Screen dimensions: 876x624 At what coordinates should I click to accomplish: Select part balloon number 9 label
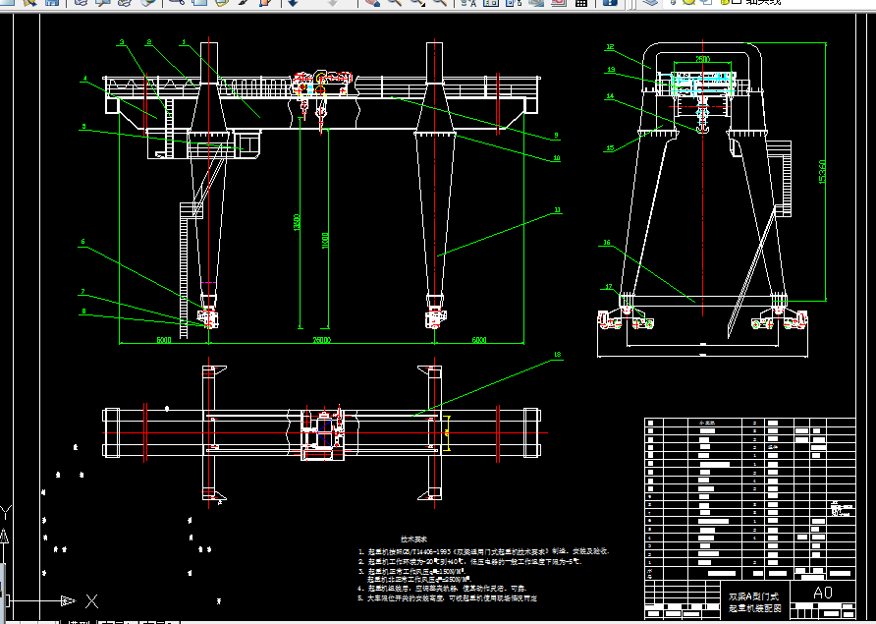tap(556, 136)
